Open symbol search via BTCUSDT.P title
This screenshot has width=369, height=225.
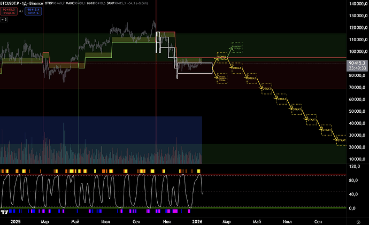coord(11,3)
